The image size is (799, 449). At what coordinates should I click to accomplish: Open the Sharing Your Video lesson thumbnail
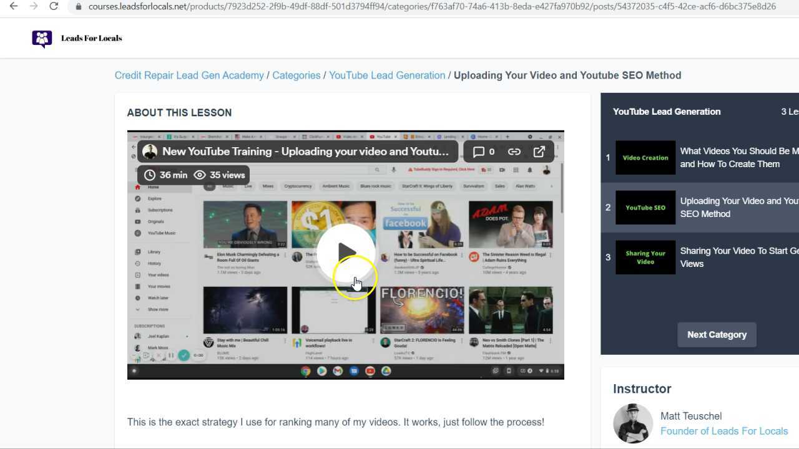645,257
